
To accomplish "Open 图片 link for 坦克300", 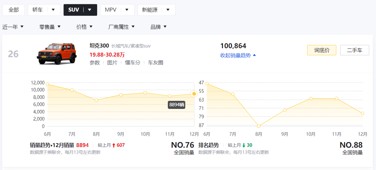I will (112, 63).
